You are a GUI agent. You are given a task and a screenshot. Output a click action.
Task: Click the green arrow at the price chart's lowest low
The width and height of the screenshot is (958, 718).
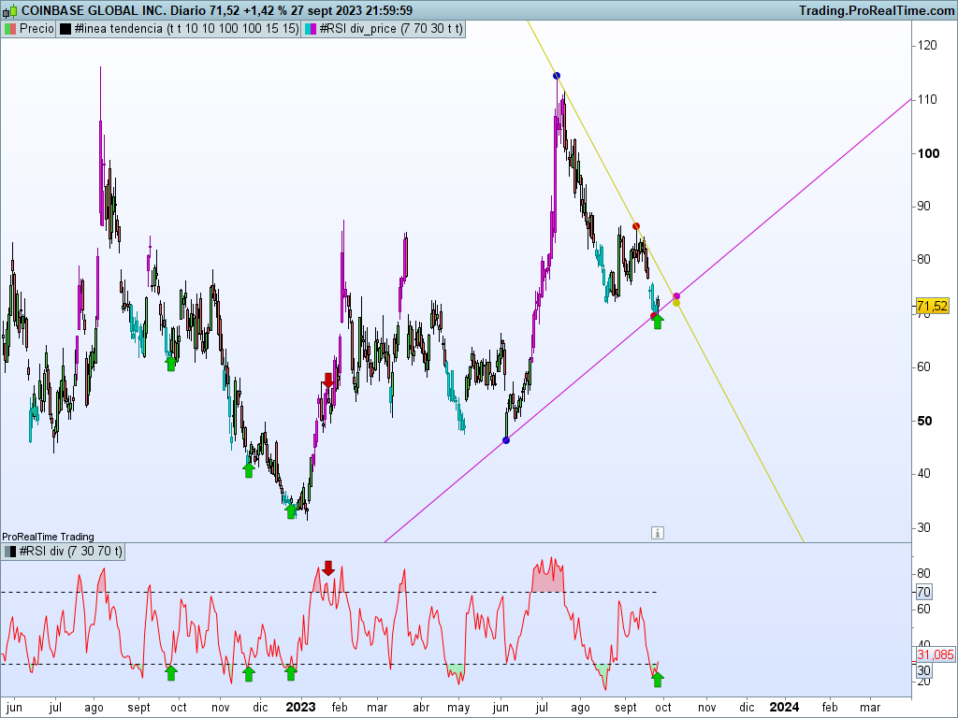pyautogui.click(x=291, y=511)
